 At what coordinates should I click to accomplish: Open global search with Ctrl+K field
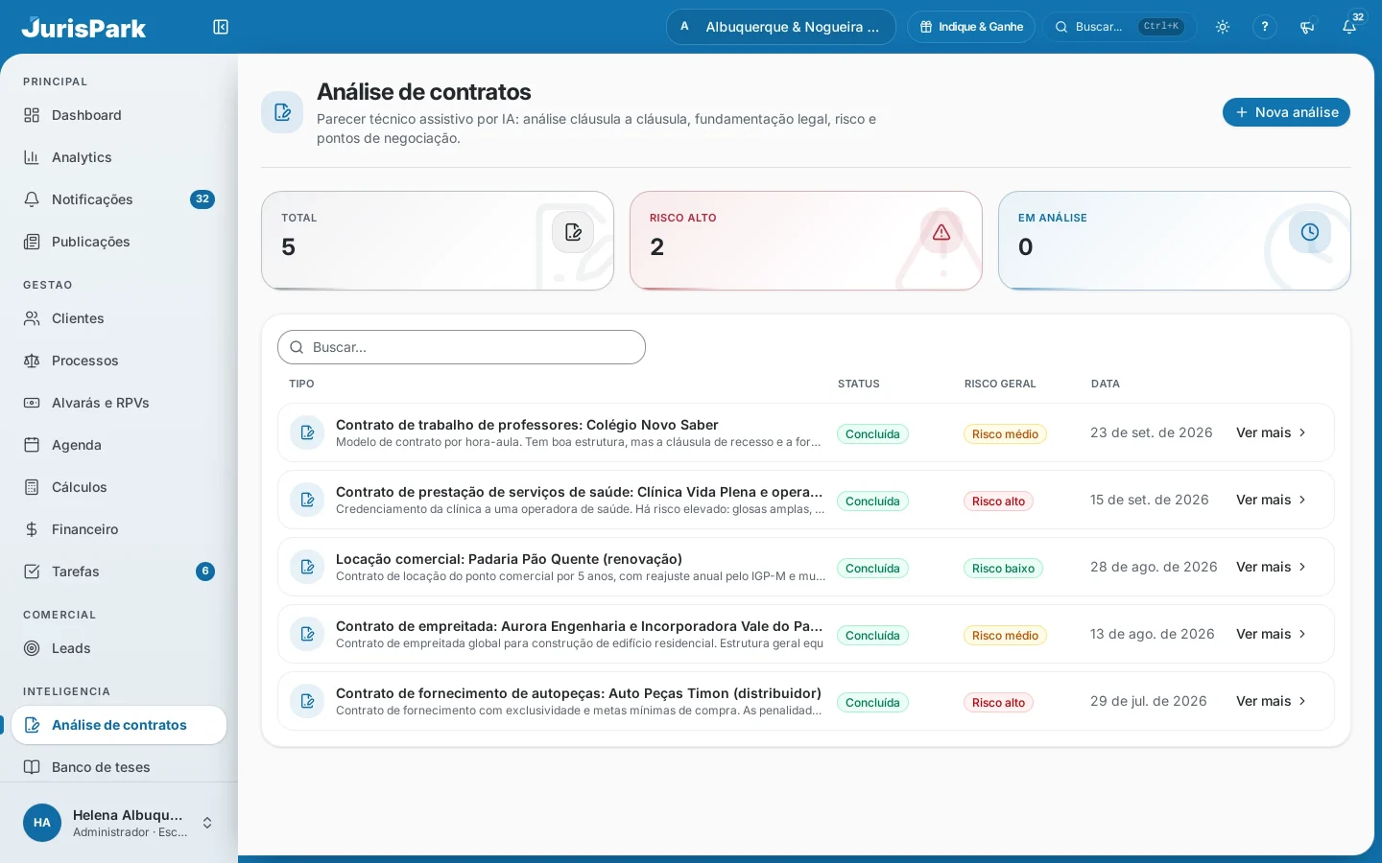1120,27
